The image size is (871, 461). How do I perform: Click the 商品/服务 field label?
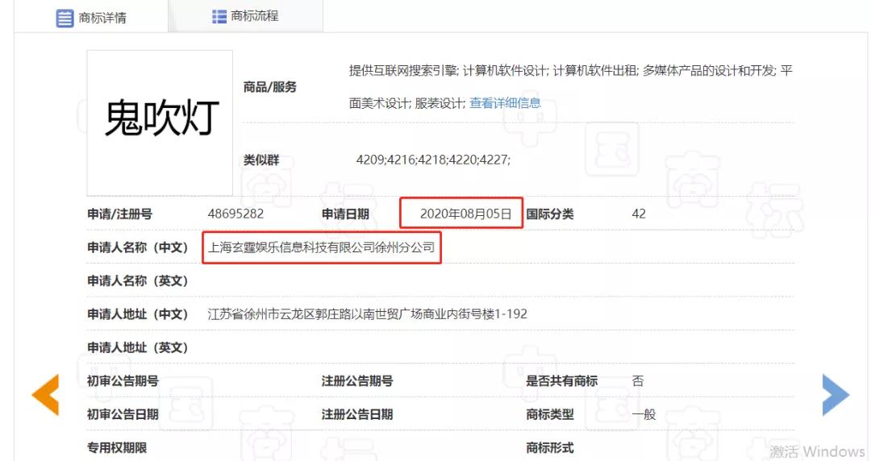pos(270,87)
